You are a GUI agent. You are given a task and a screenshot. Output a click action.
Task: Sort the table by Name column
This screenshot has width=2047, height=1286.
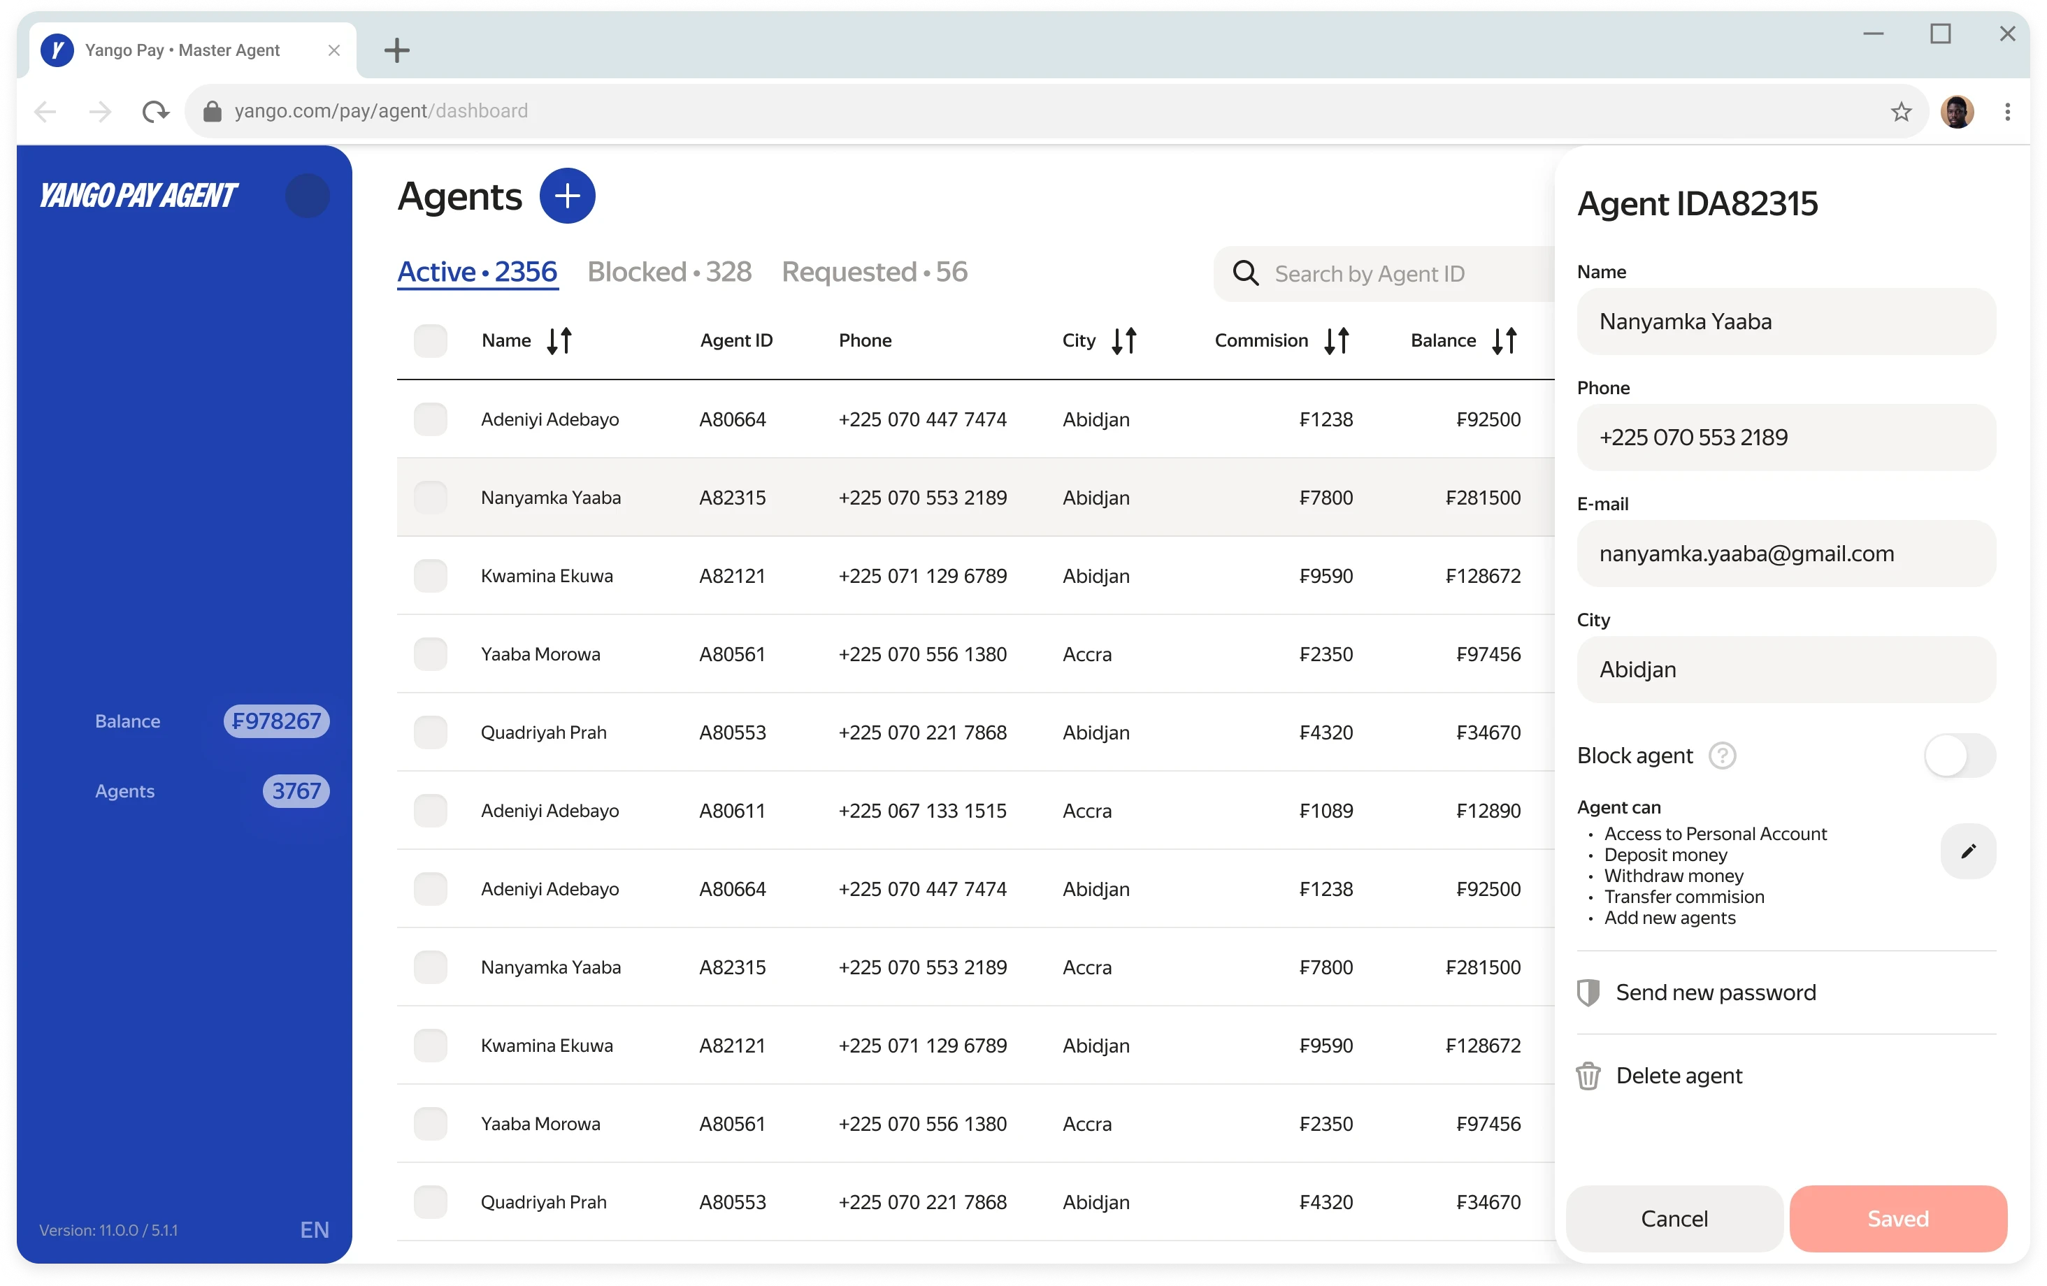point(559,340)
